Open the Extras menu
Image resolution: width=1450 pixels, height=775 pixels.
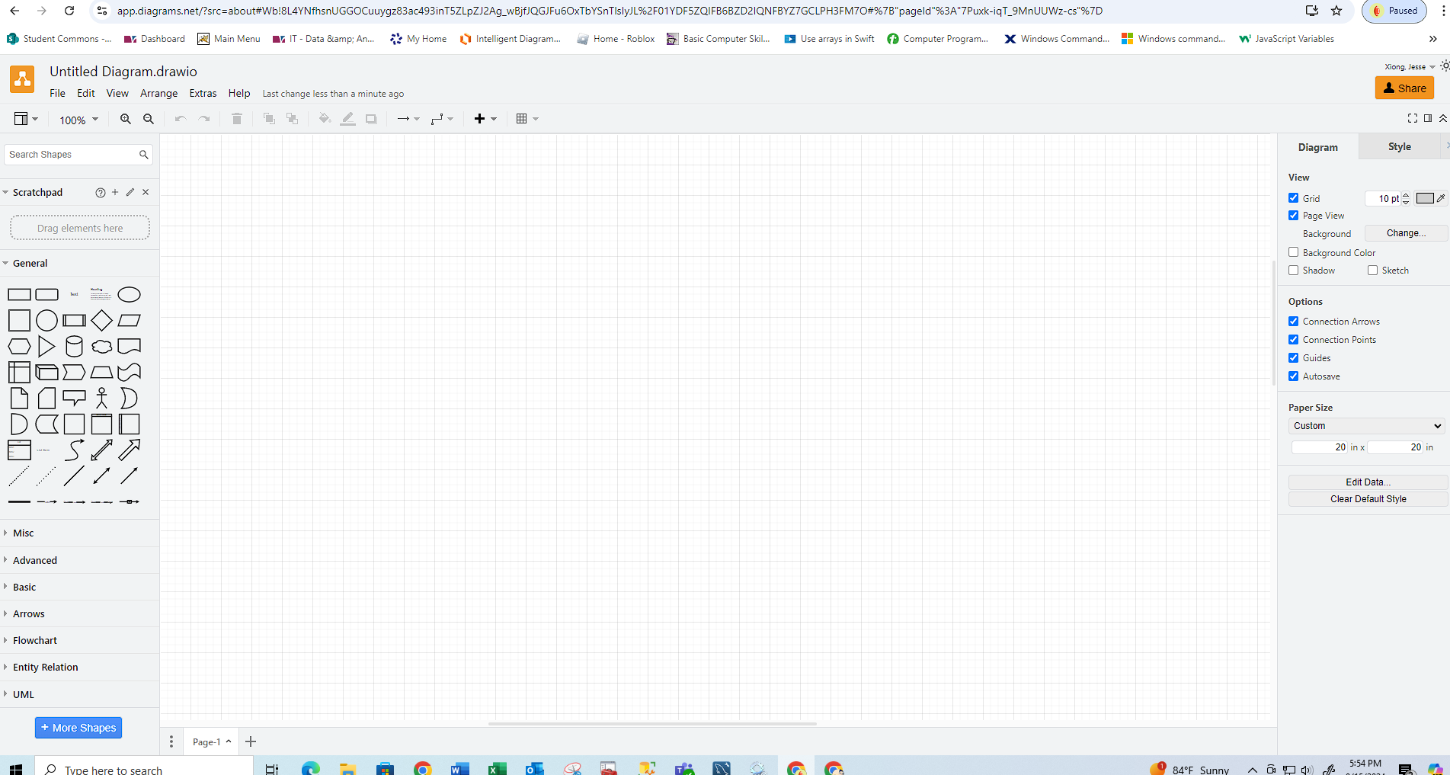[203, 93]
